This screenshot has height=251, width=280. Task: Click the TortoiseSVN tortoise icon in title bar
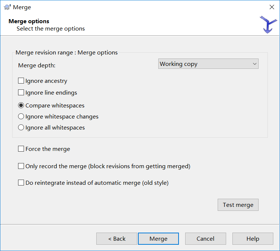7,7
